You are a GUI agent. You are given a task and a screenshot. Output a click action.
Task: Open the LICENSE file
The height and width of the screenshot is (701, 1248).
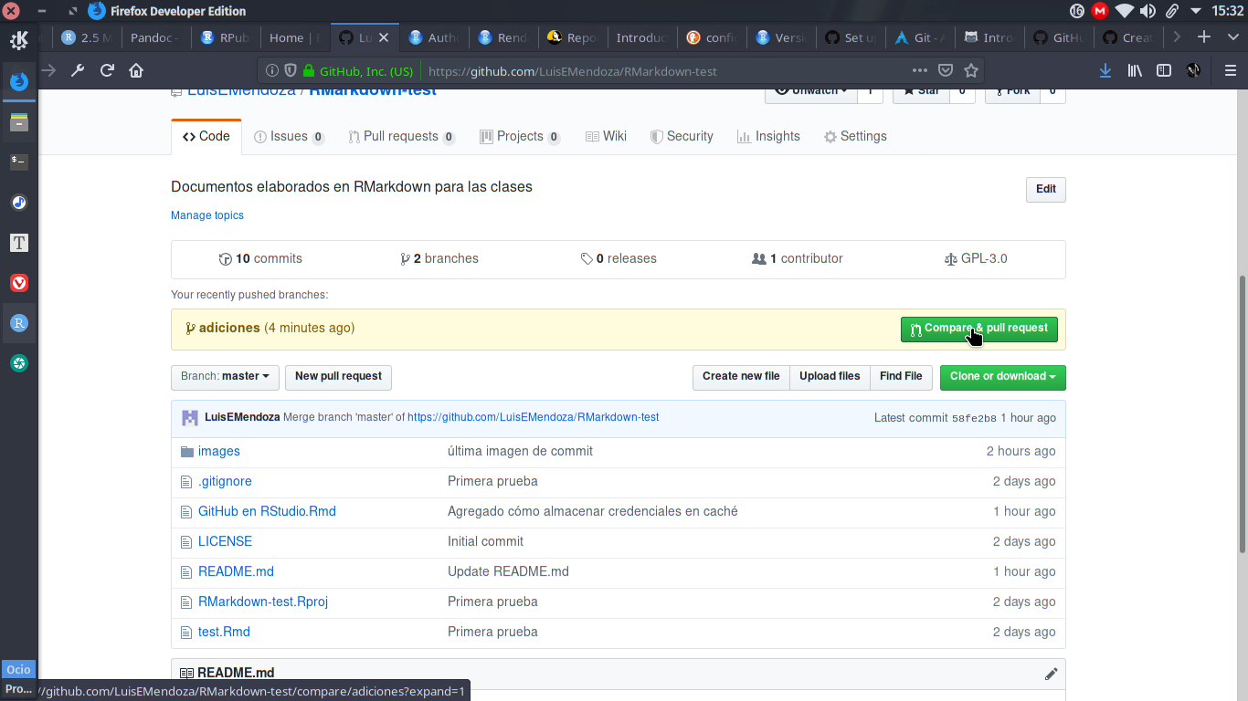(225, 541)
